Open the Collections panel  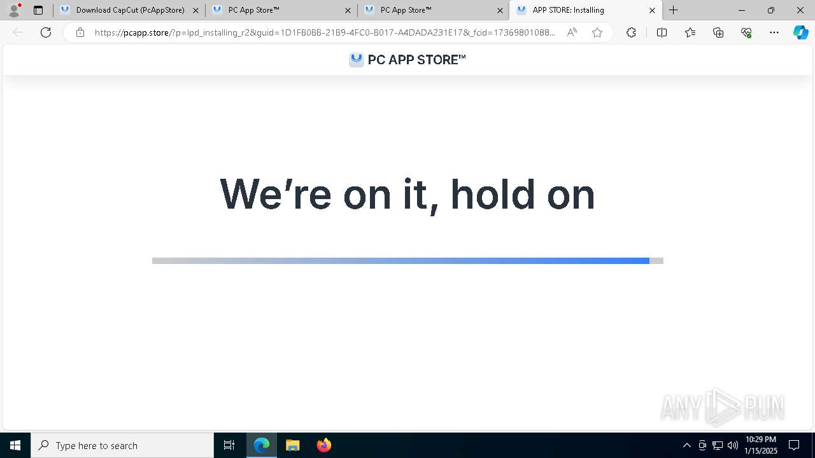coord(718,32)
